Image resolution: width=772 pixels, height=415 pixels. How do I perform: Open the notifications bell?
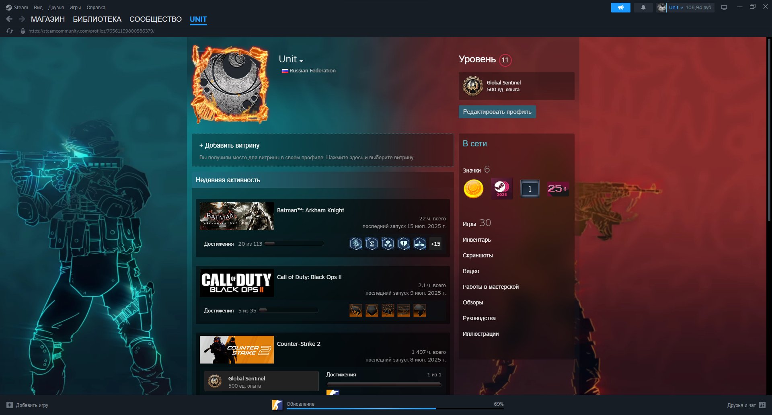pos(643,8)
